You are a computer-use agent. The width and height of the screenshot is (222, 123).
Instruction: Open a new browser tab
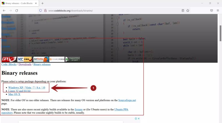click(42, 3)
